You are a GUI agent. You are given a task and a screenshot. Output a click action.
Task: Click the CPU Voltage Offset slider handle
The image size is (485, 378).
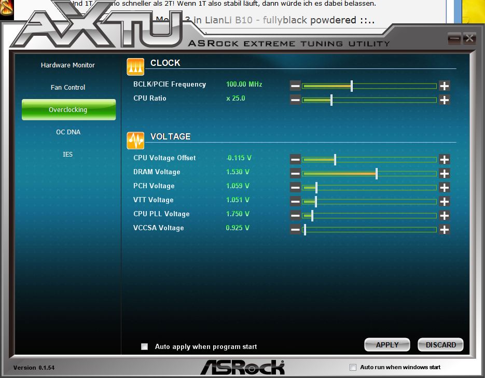point(335,160)
